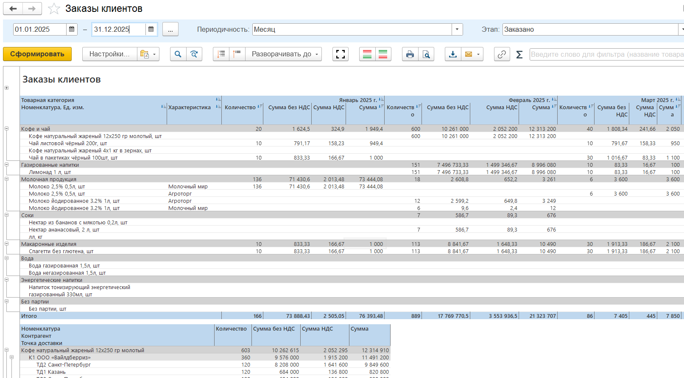Collapse the Кофе и чай group
This screenshot has height=378, width=684.
point(6,129)
